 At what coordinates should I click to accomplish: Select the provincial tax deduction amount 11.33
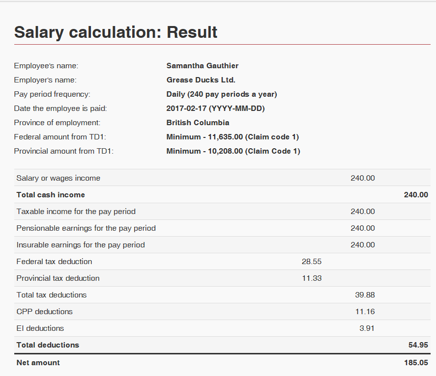click(312, 278)
